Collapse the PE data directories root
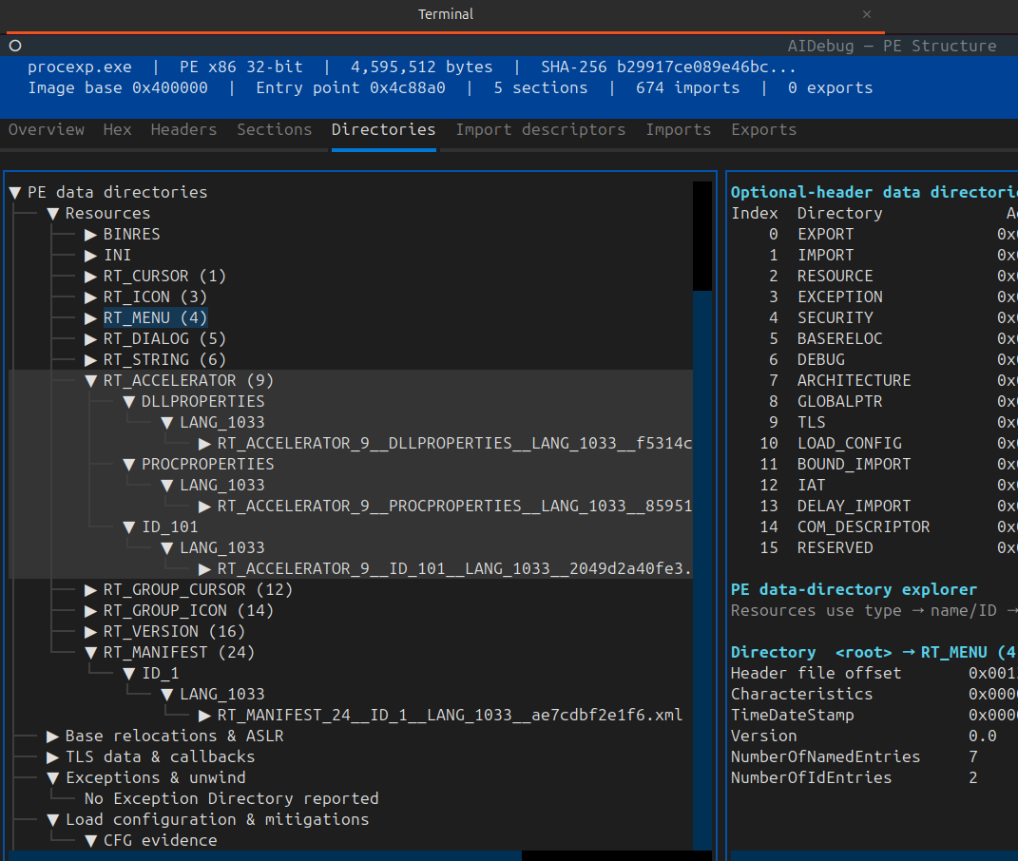This screenshot has height=861, width=1018. 15,193
